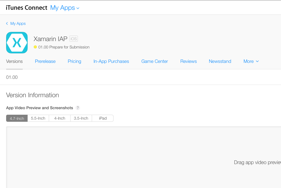This screenshot has height=188, width=281.
Task: Switch to the 5.5-Inch screenshot view
Action: click(x=38, y=118)
